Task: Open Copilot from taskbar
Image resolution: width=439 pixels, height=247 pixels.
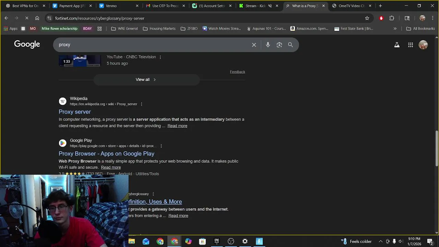Action: click(188, 242)
